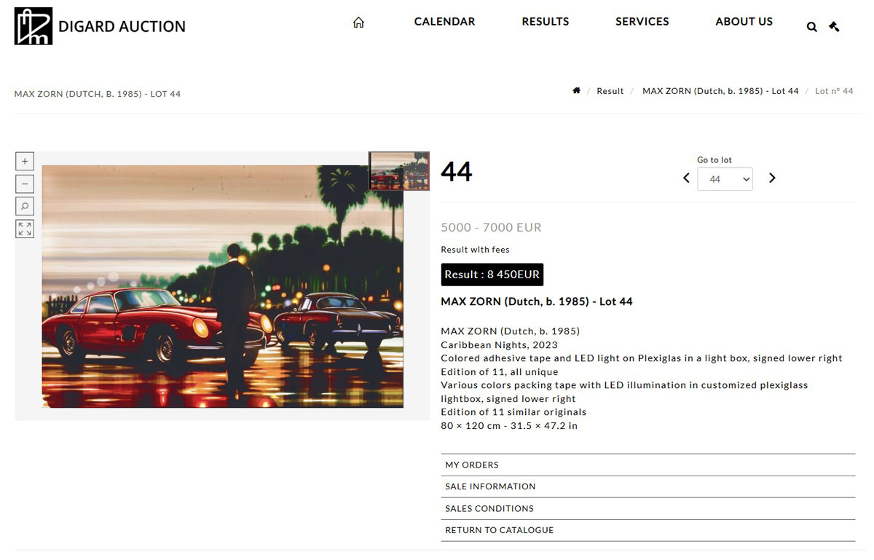Expand the SALES CONDITIONS section
Image resolution: width=874 pixels, height=560 pixels.
click(x=647, y=508)
